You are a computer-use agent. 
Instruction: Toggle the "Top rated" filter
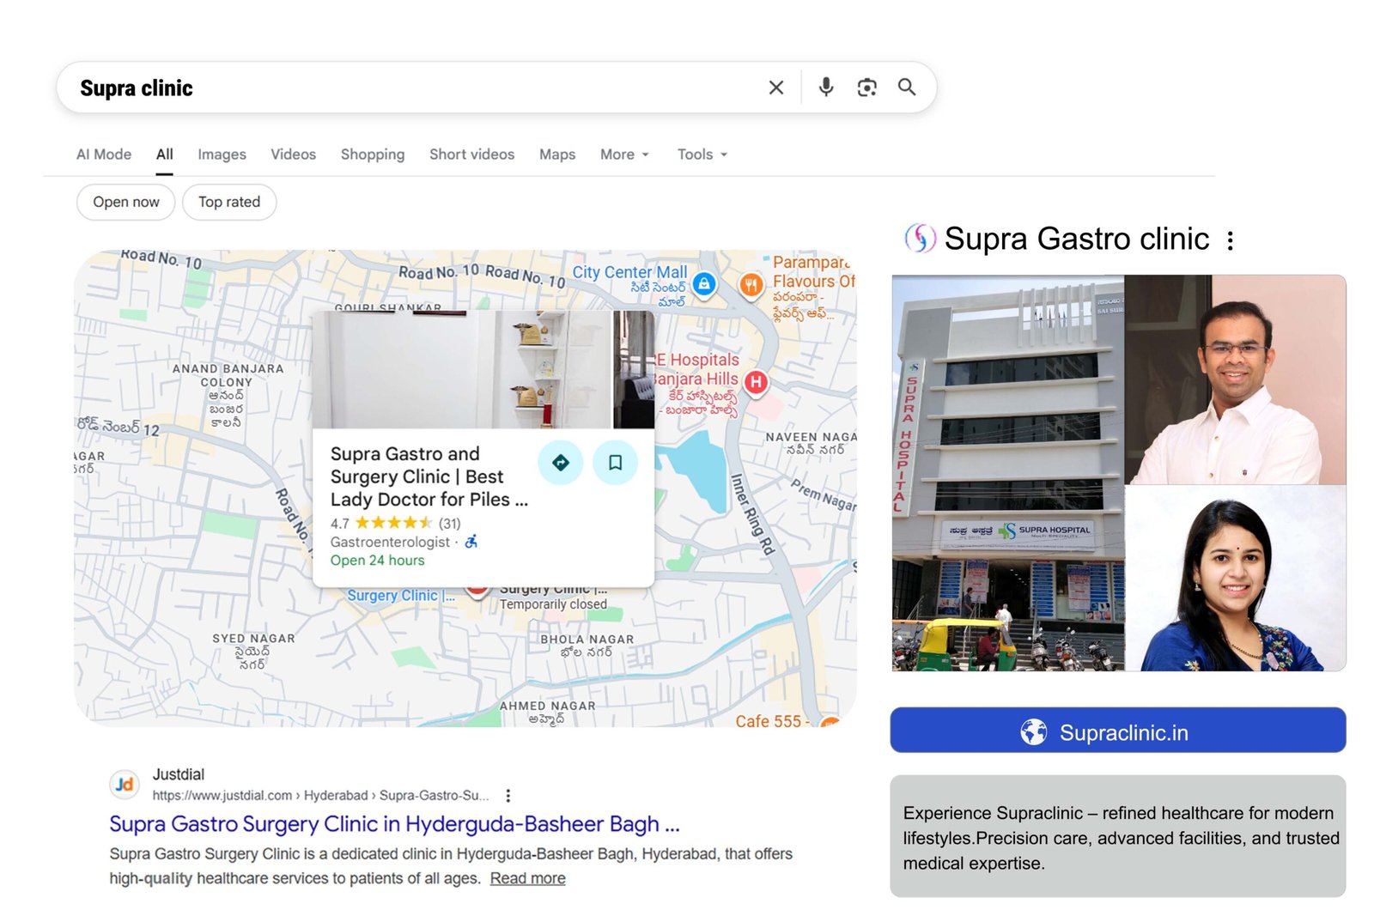228,202
